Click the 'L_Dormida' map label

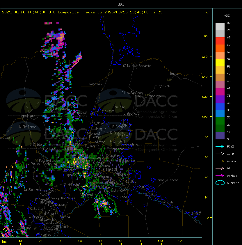coord(166,202)
